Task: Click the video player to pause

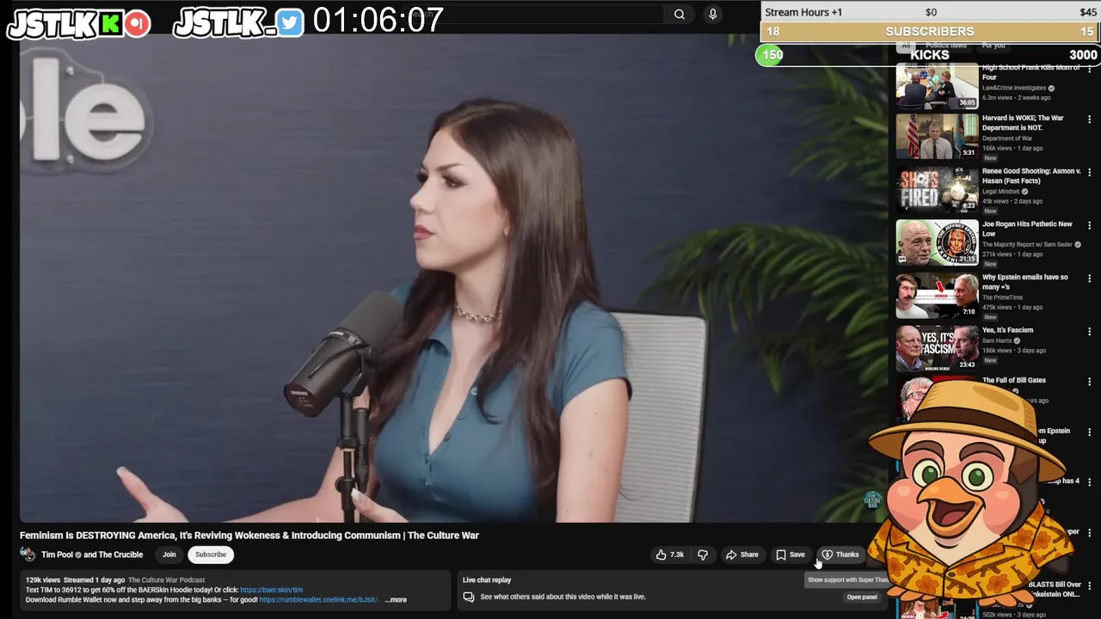Action: (453, 279)
